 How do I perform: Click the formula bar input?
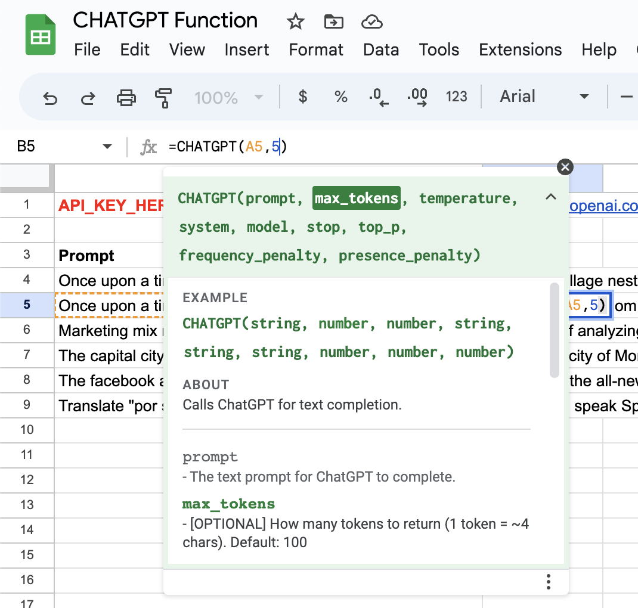tap(399, 147)
